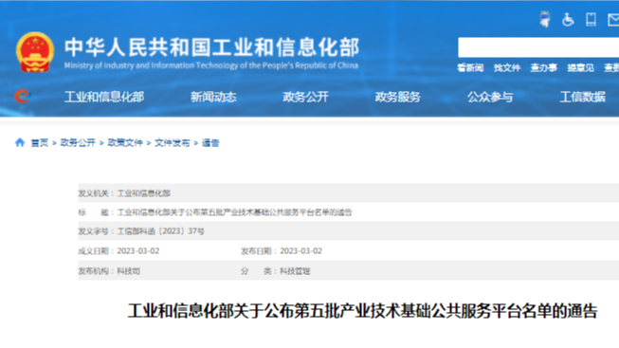Image resolution: width=619 pixels, height=348 pixels.
Task: Click the 看新闻 quick link
Action: [470, 68]
